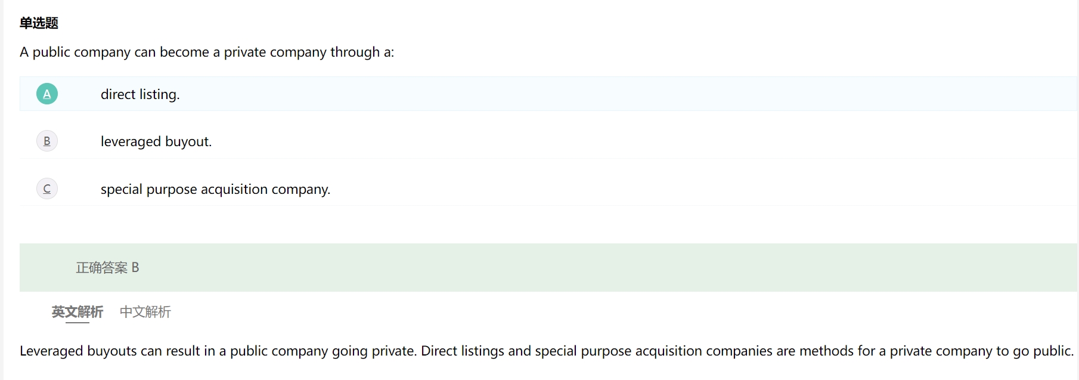
Task: Choose the option B circle
Action: click(47, 141)
